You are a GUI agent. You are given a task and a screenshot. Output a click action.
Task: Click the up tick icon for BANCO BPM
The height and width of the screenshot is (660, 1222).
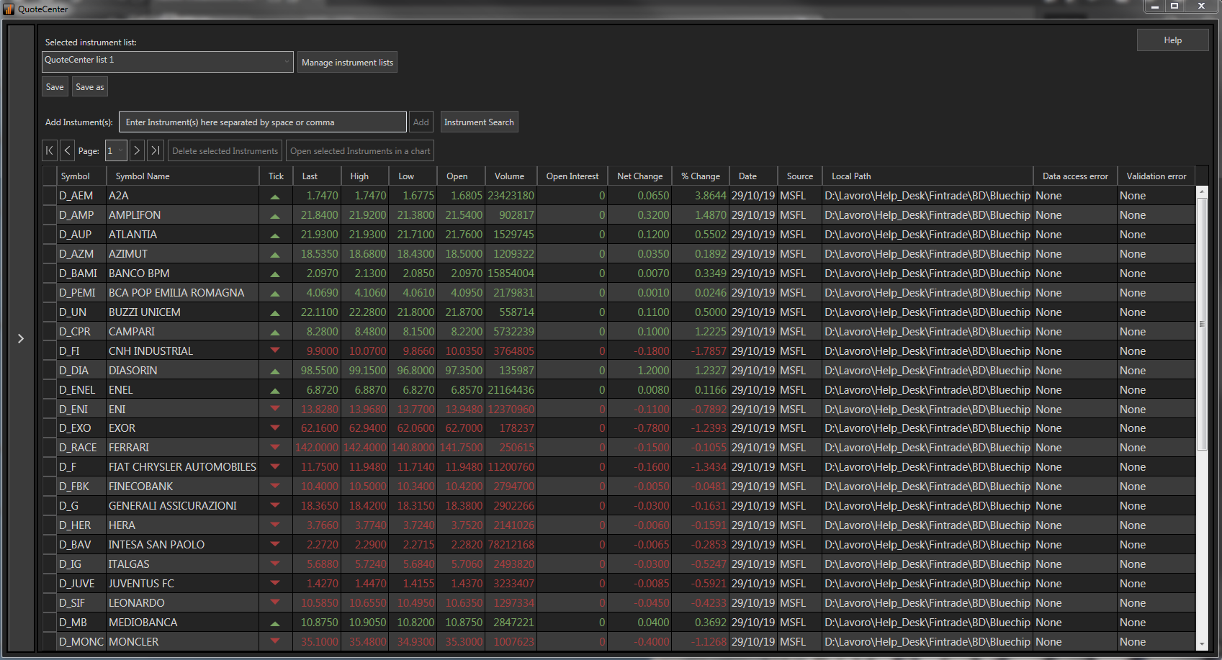pyautogui.click(x=274, y=274)
